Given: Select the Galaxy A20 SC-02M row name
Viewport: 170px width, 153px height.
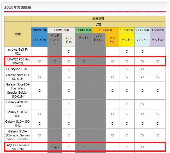Looking at the screenshot, I should [18, 104].
